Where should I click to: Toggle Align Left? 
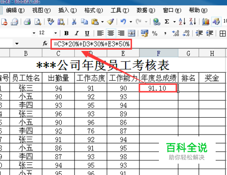coord(100,33)
